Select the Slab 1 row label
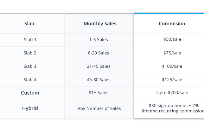Image resolution: width=204 pixels, height=131 pixels. pos(30,39)
